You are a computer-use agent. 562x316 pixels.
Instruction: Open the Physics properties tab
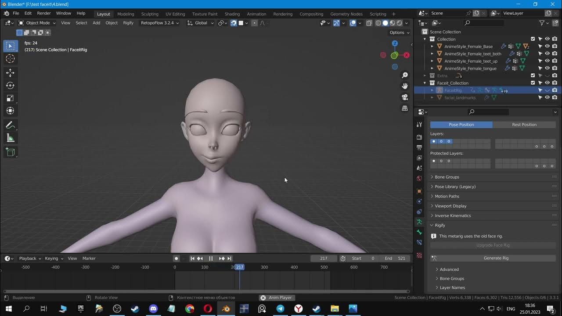(x=419, y=201)
